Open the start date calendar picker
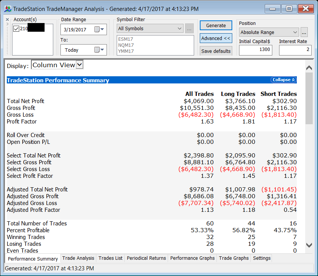 coord(99,29)
